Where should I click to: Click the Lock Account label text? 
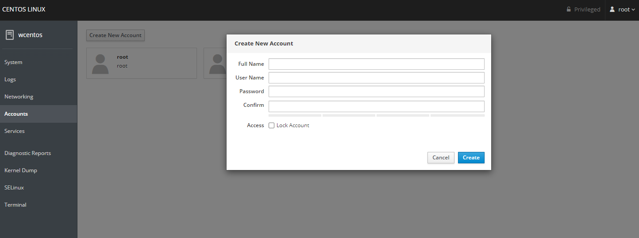pos(293,125)
